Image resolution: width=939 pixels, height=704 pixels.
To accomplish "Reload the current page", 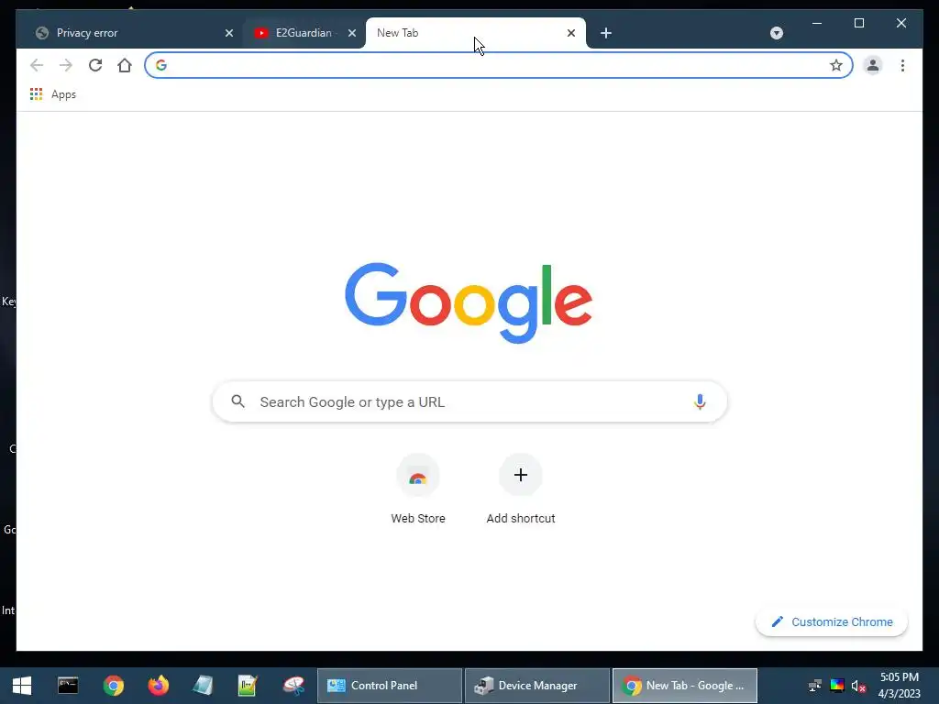I will (x=95, y=65).
